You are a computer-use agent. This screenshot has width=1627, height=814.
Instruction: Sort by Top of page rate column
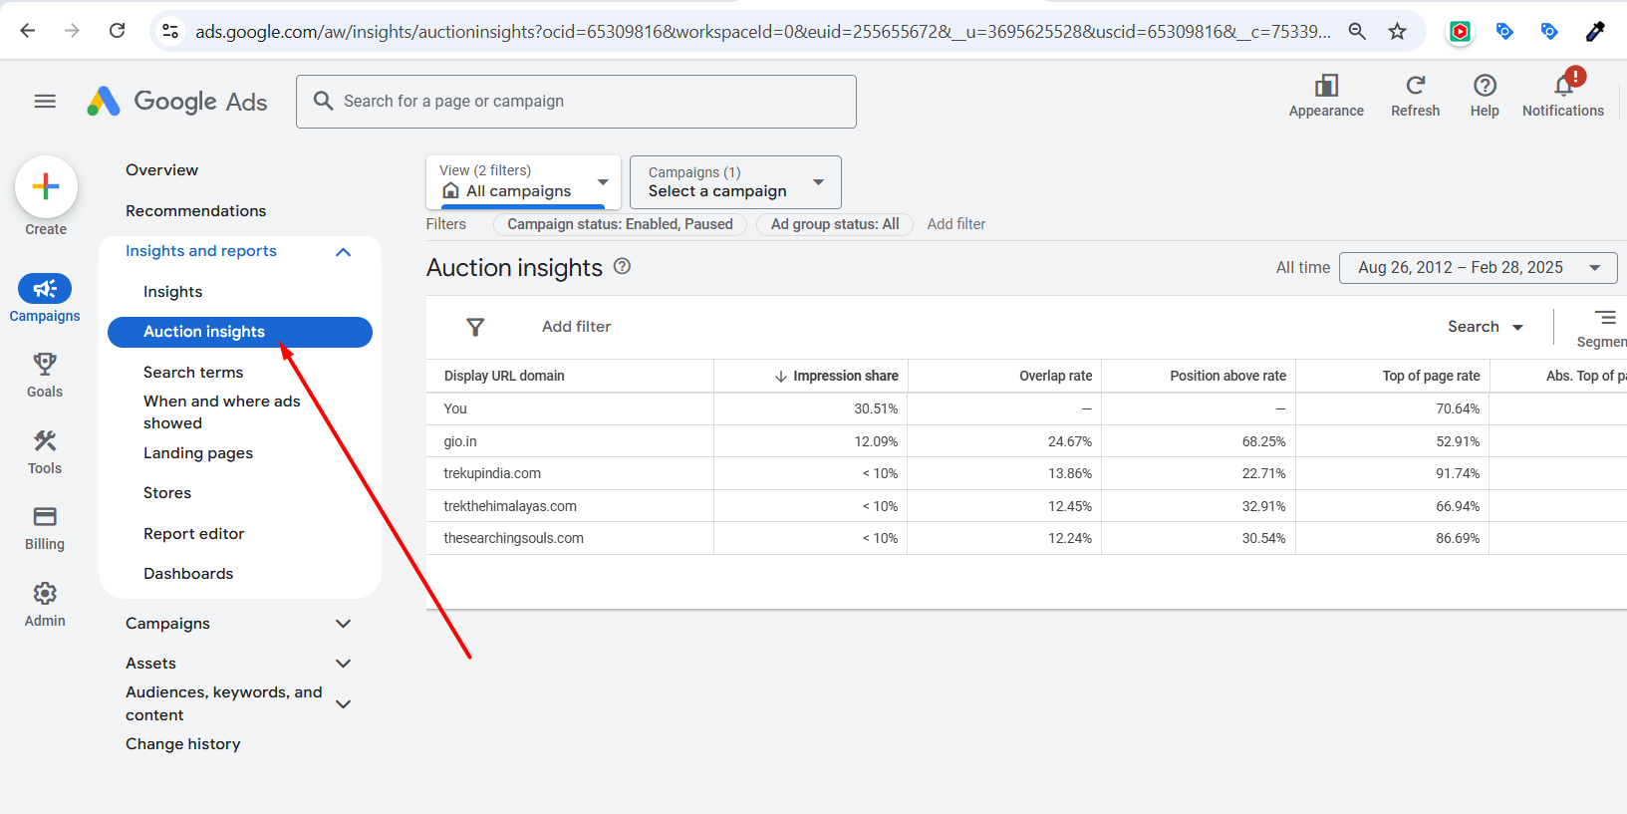tap(1431, 376)
